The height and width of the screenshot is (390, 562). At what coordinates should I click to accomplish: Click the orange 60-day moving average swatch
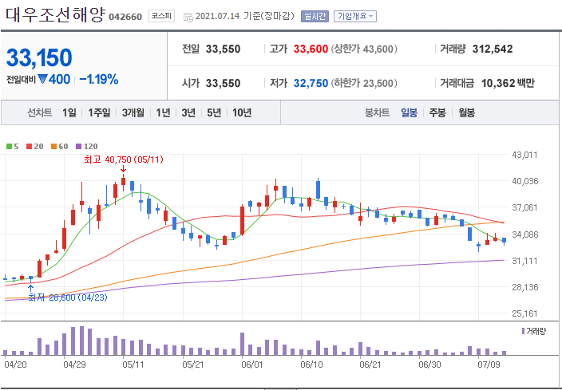tap(53, 146)
